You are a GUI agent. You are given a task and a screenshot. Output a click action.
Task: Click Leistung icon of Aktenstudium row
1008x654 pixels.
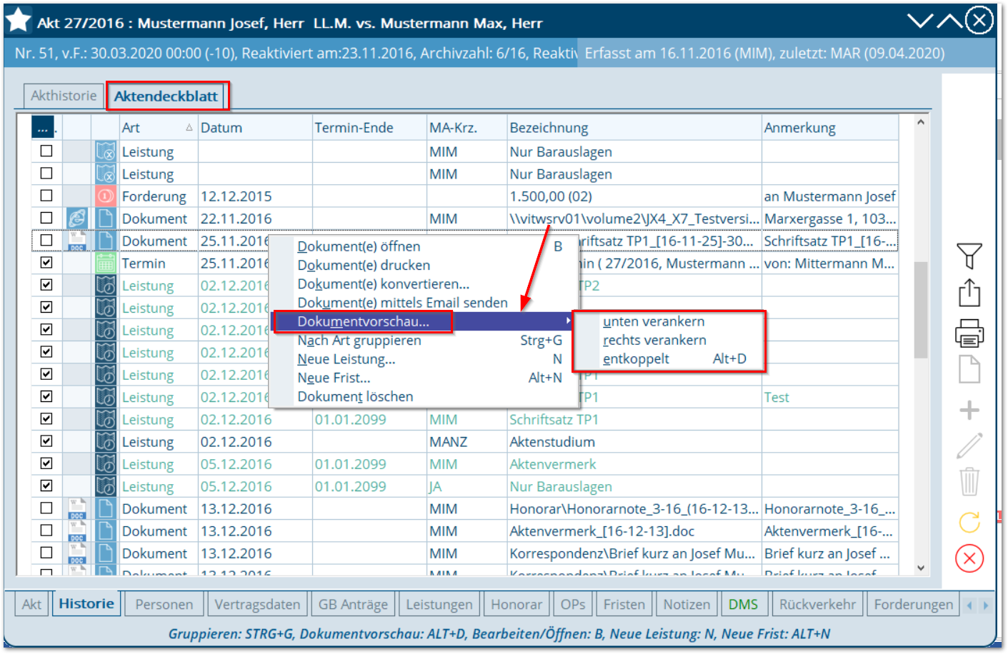(106, 441)
